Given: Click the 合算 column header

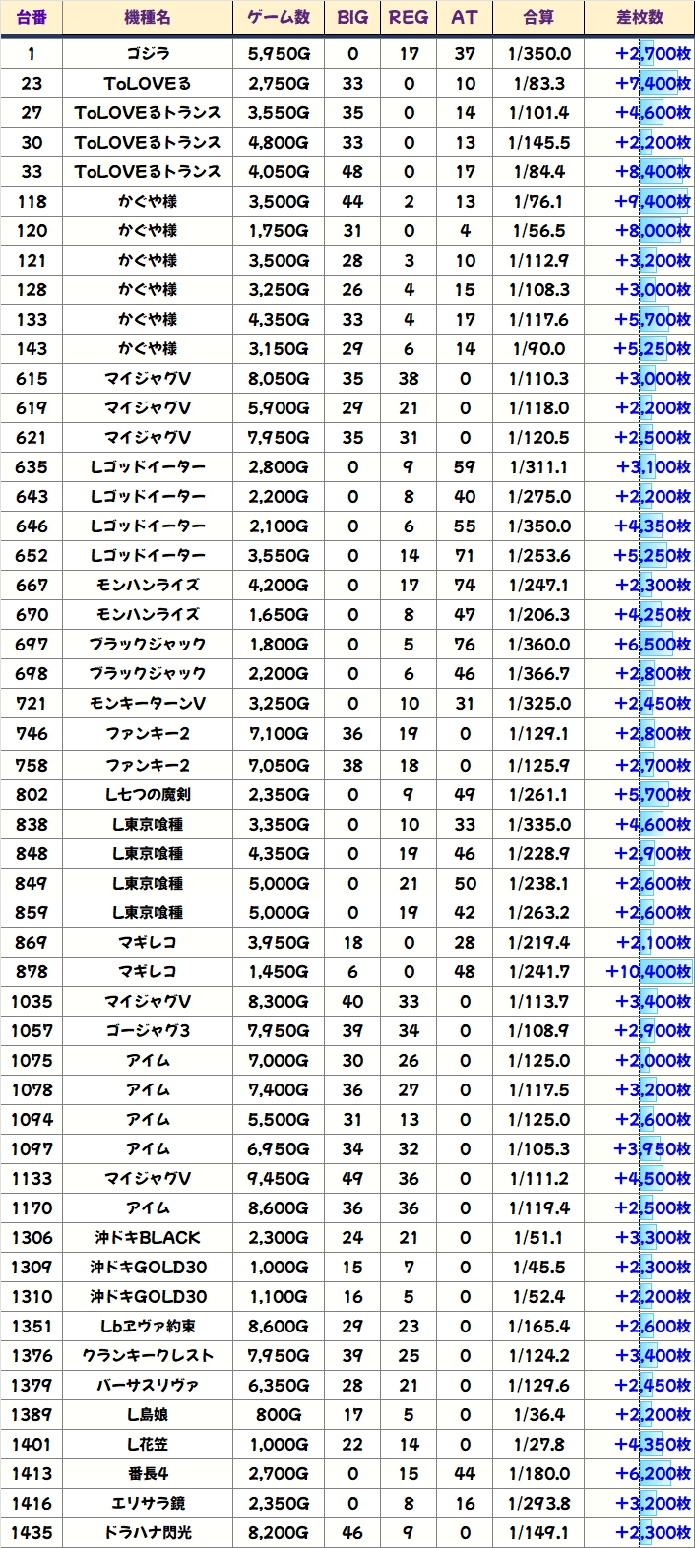Looking at the screenshot, I should coord(538,18).
